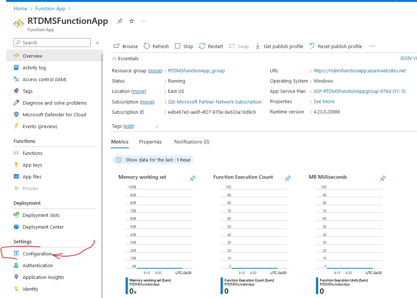The image size is (417, 298).
Task: Switch to the Metrics tab
Action: [120, 142]
